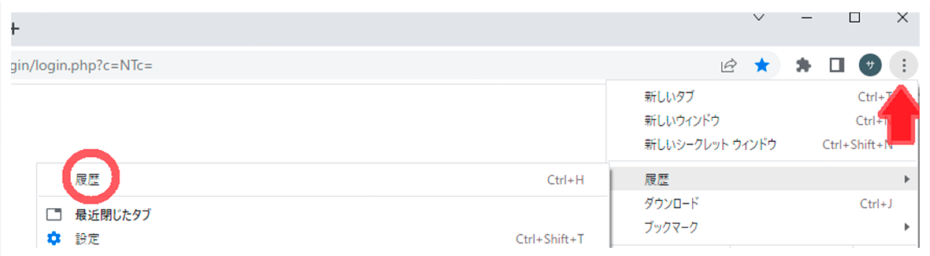The image size is (930, 256).
Task: Toggle the side panel icon
Action: [837, 65]
